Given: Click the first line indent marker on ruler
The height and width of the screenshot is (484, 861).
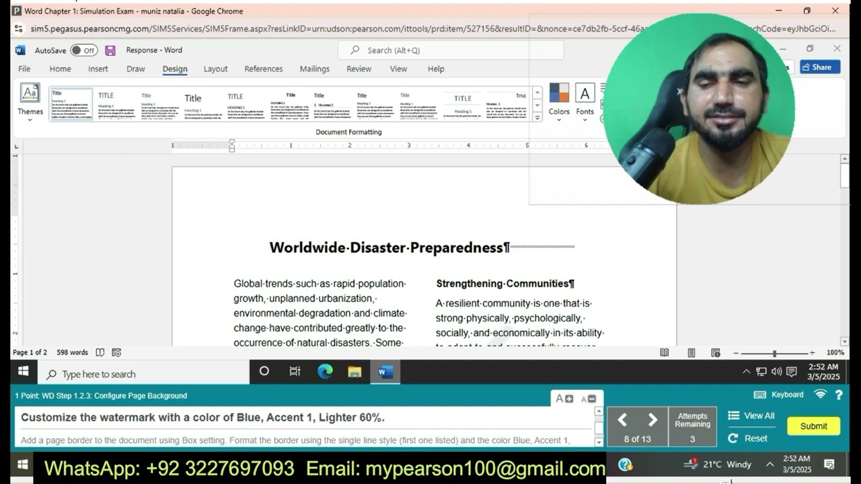Looking at the screenshot, I should click(232, 142).
